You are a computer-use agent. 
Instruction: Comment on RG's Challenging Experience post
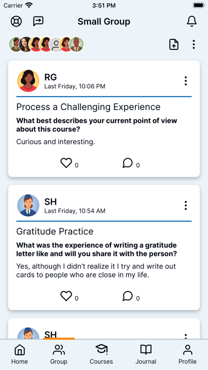[x=128, y=163]
